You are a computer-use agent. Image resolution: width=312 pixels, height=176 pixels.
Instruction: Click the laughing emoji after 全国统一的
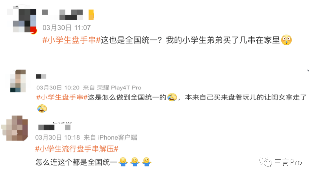pyautogui.click(x=172, y=97)
